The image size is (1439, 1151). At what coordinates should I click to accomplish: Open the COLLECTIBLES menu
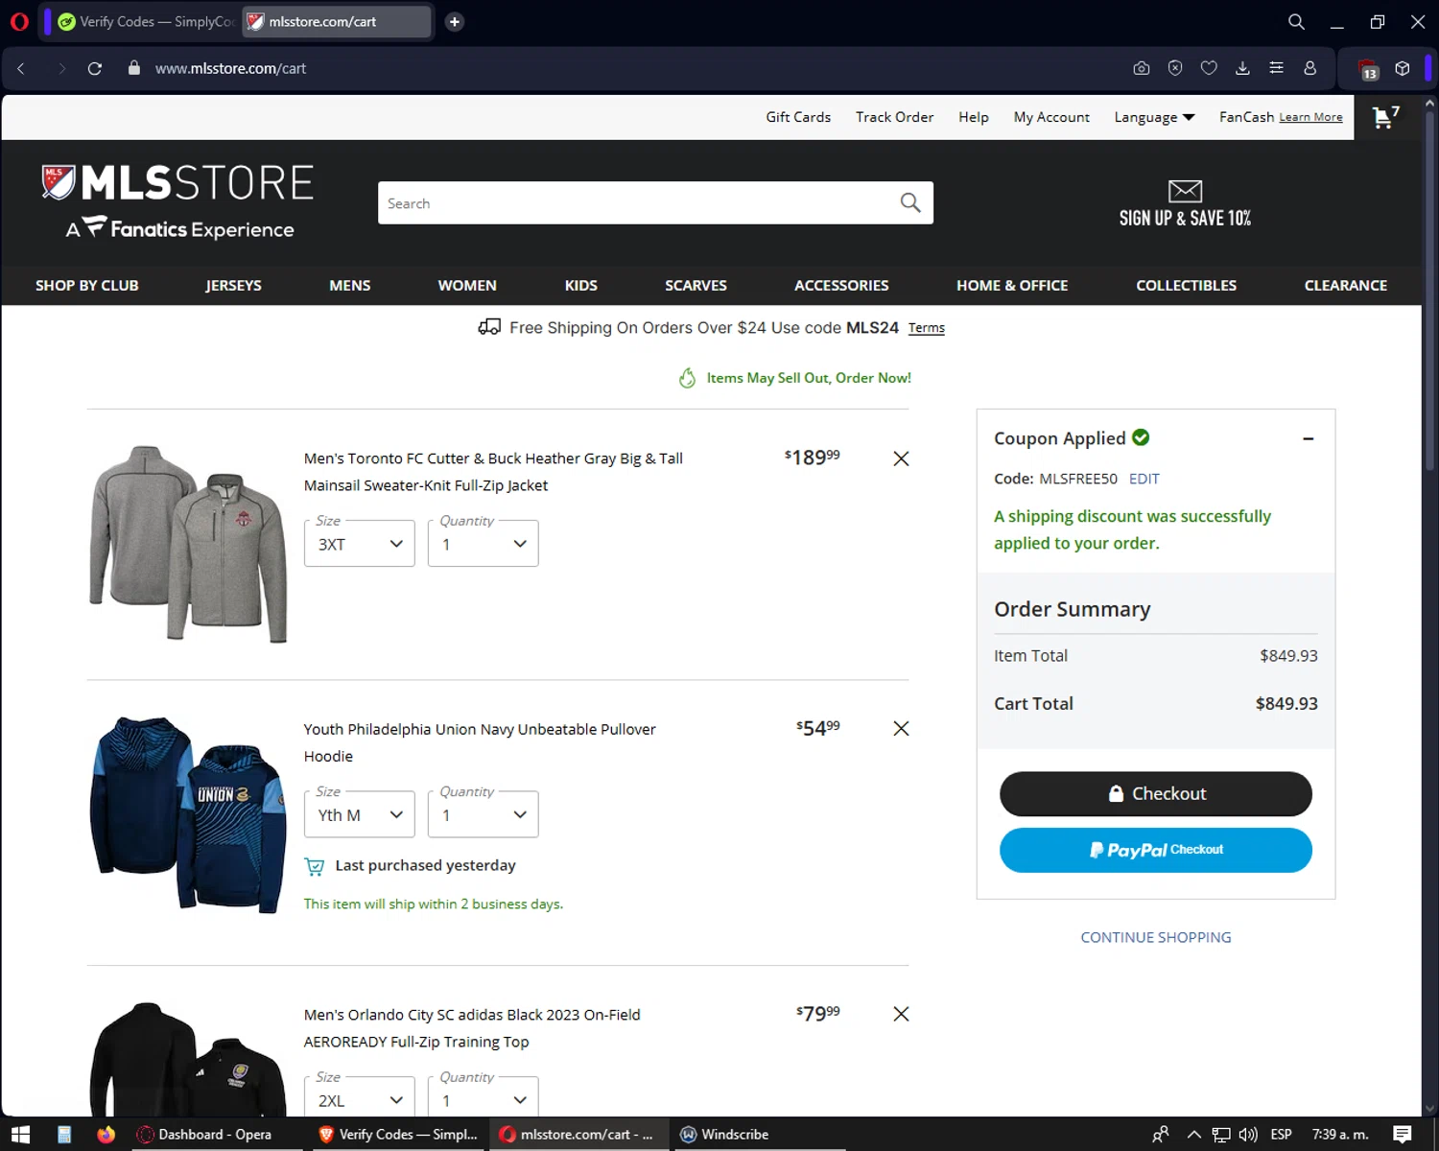pyautogui.click(x=1187, y=285)
